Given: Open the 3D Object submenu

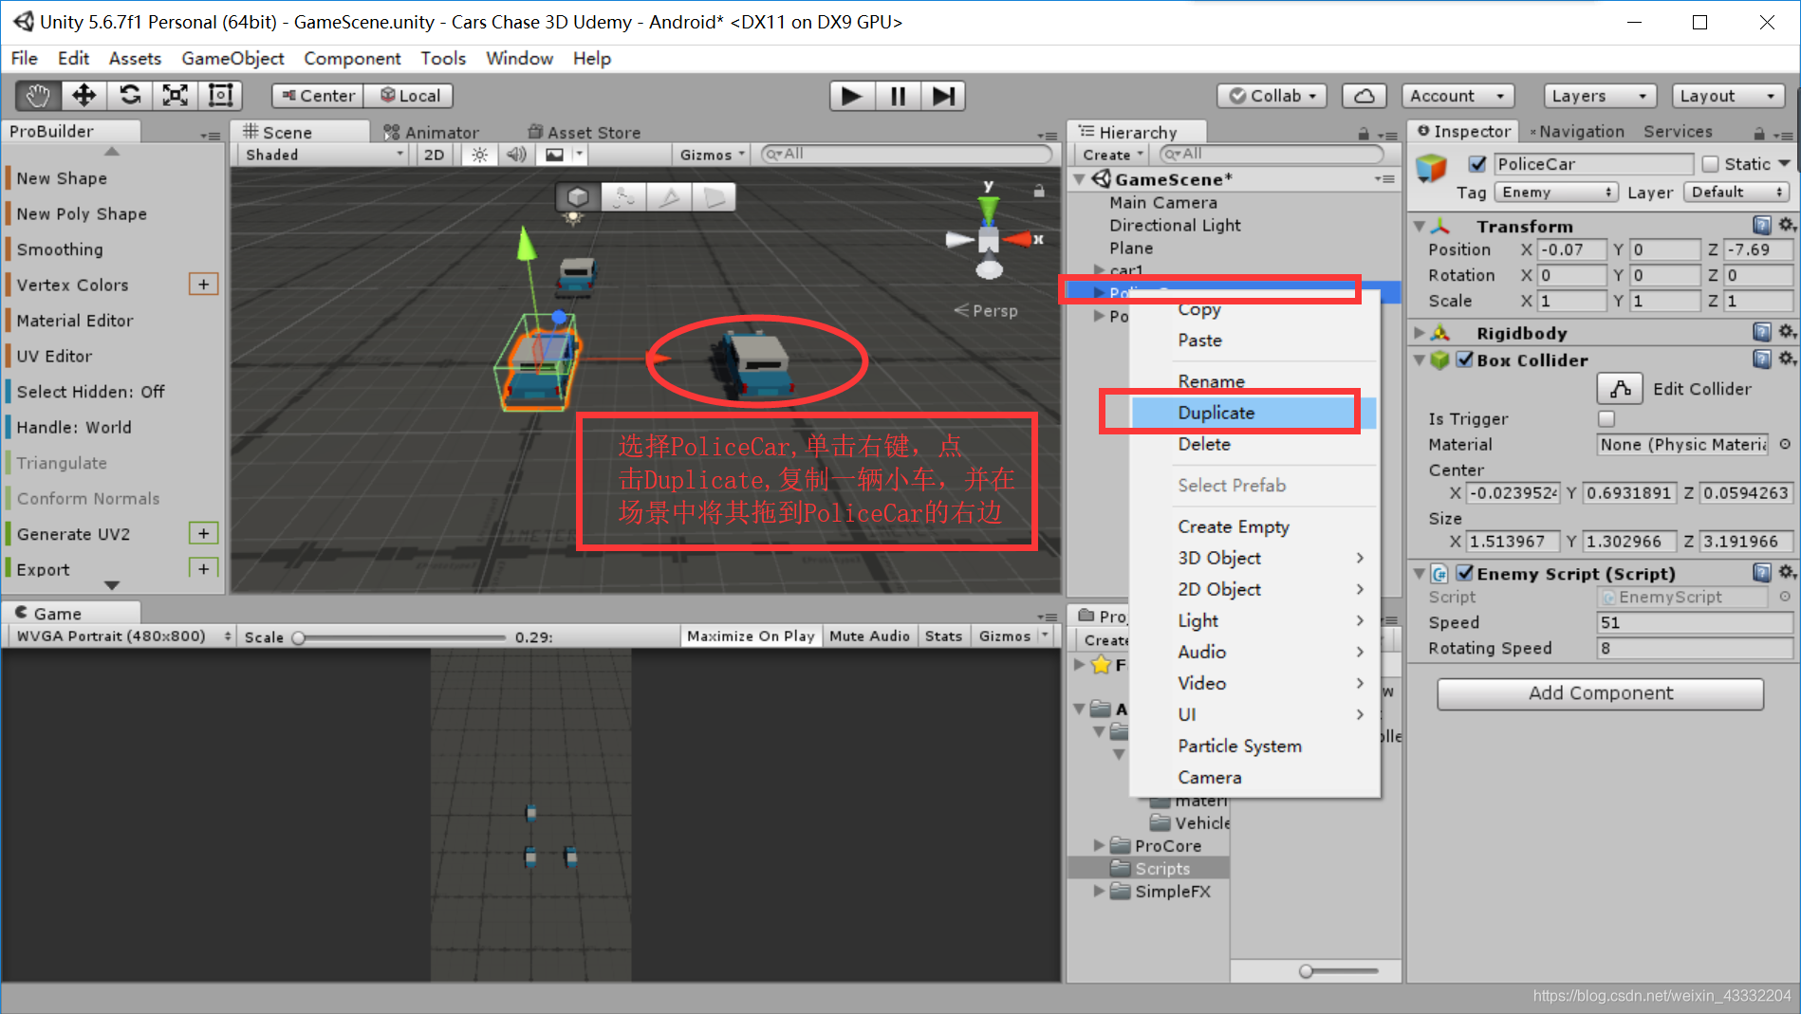Looking at the screenshot, I should [1252, 558].
